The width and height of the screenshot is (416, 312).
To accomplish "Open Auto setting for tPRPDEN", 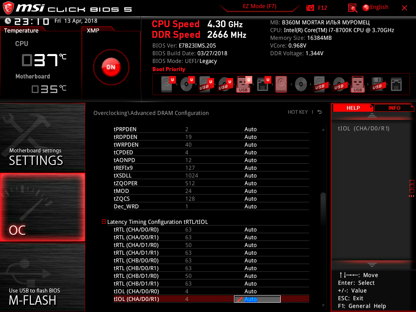I will point(250,129).
